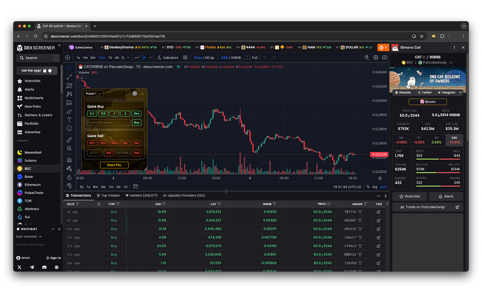Select the trend line drawing tool

tap(69, 77)
